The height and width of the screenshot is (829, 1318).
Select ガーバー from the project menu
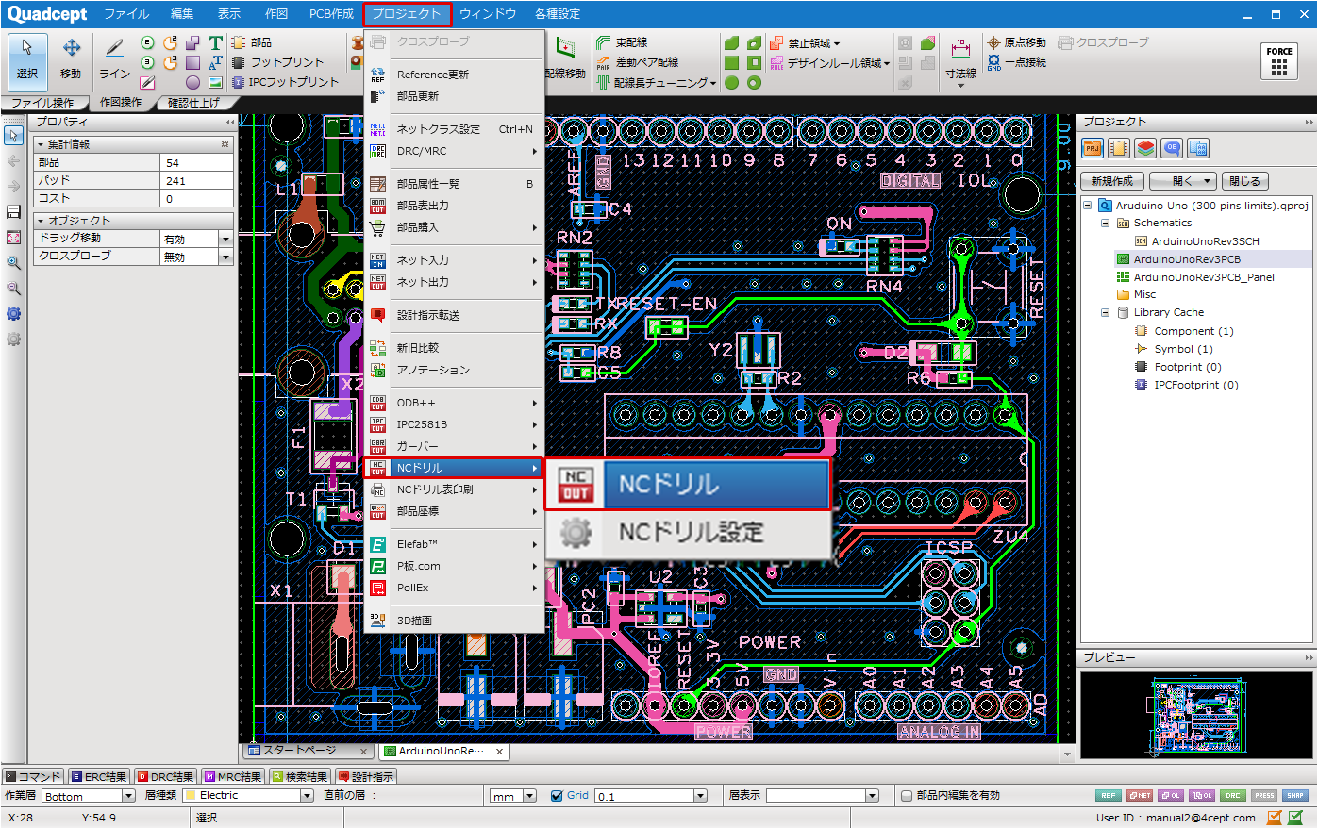pos(454,446)
